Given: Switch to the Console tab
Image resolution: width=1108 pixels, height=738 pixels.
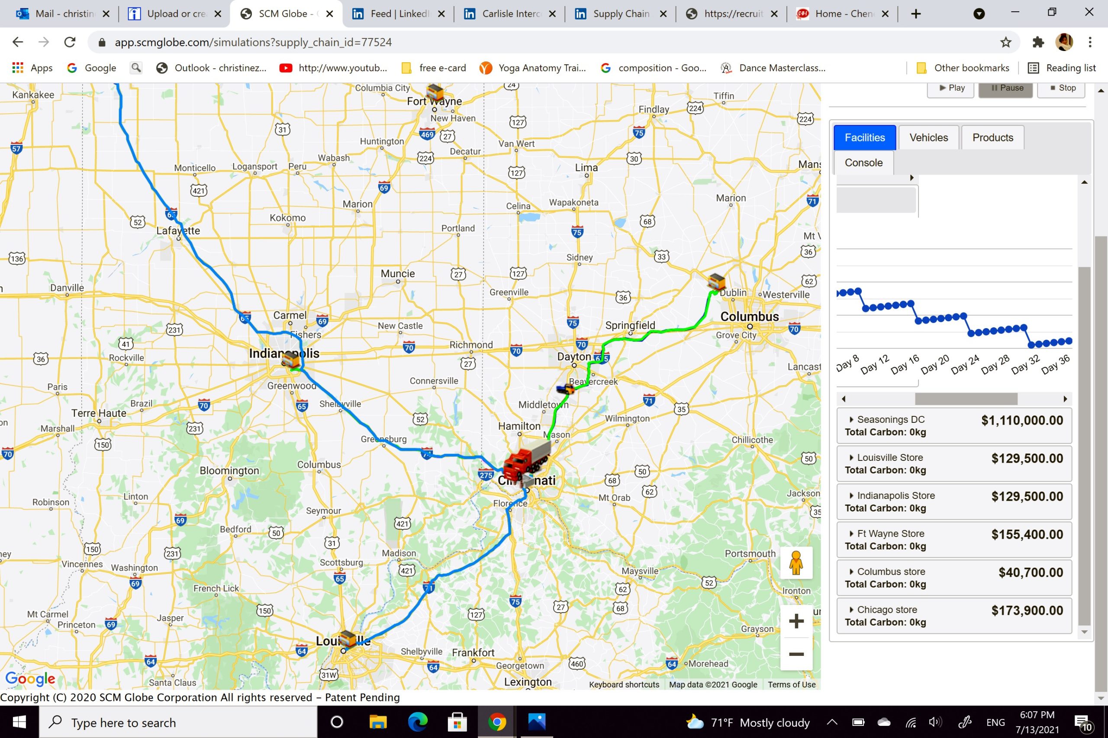Looking at the screenshot, I should pyautogui.click(x=863, y=163).
